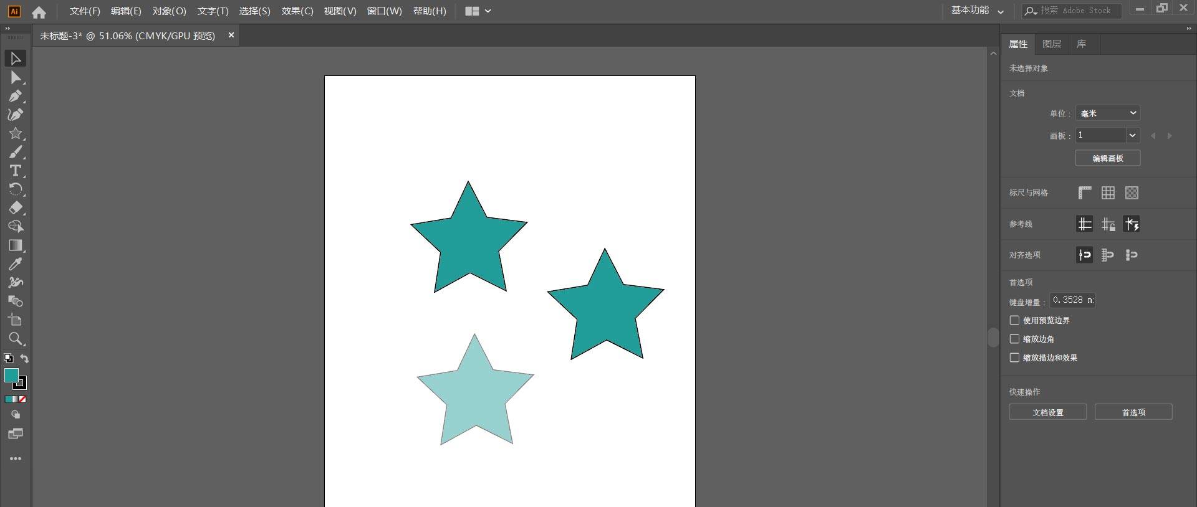Viewport: 1197px width, 507px height.
Task: Open the 效果(C) menu
Action: tap(297, 11)
